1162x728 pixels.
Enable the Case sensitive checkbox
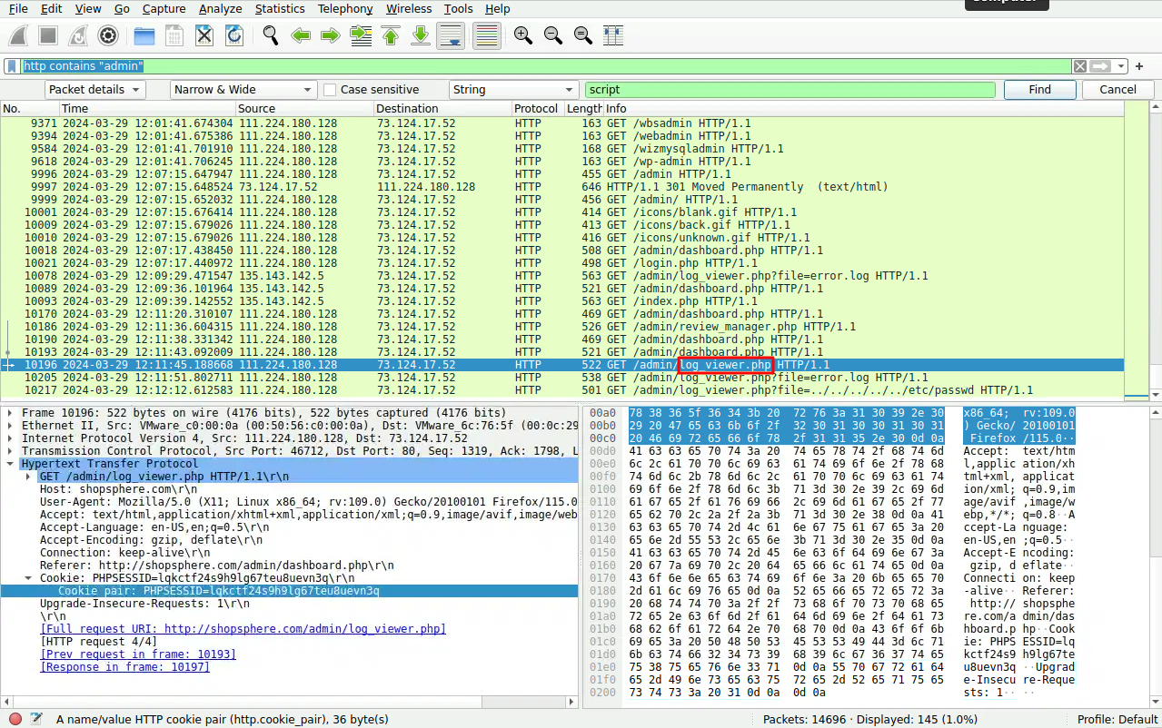331,90
